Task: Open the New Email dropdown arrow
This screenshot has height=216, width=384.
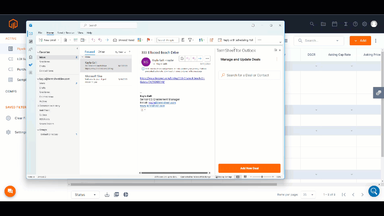Action: [58, 40]
